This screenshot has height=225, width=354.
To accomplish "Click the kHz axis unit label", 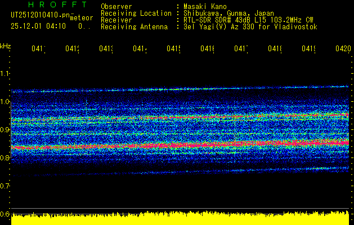I will [5, 46].
